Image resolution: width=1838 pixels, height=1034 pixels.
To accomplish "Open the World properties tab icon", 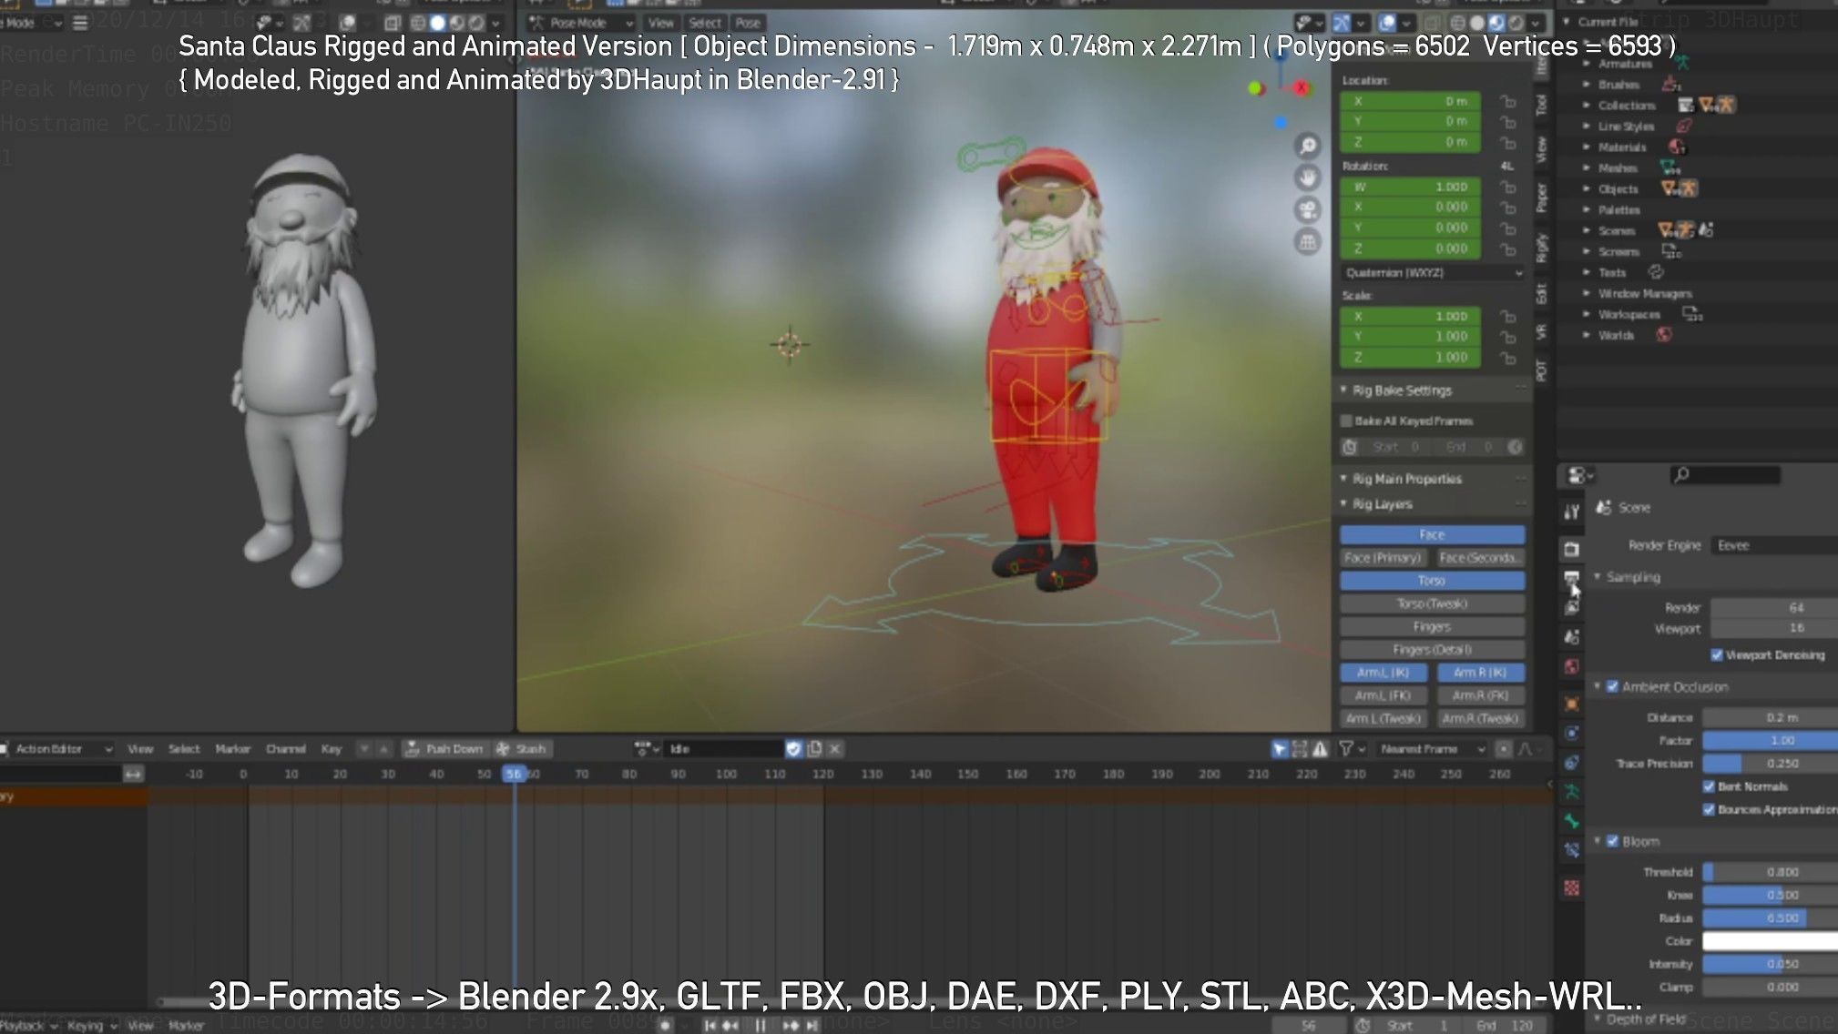I will pos(1571,666).
